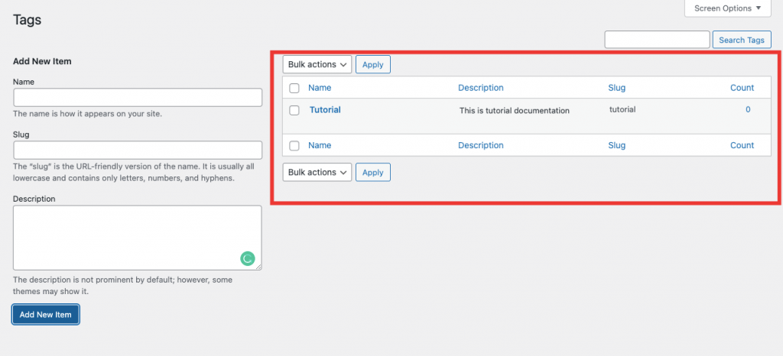The width and height of the screenshot is (783, 356).
Task: Click the Add New Item button
Action: [45, 315]
